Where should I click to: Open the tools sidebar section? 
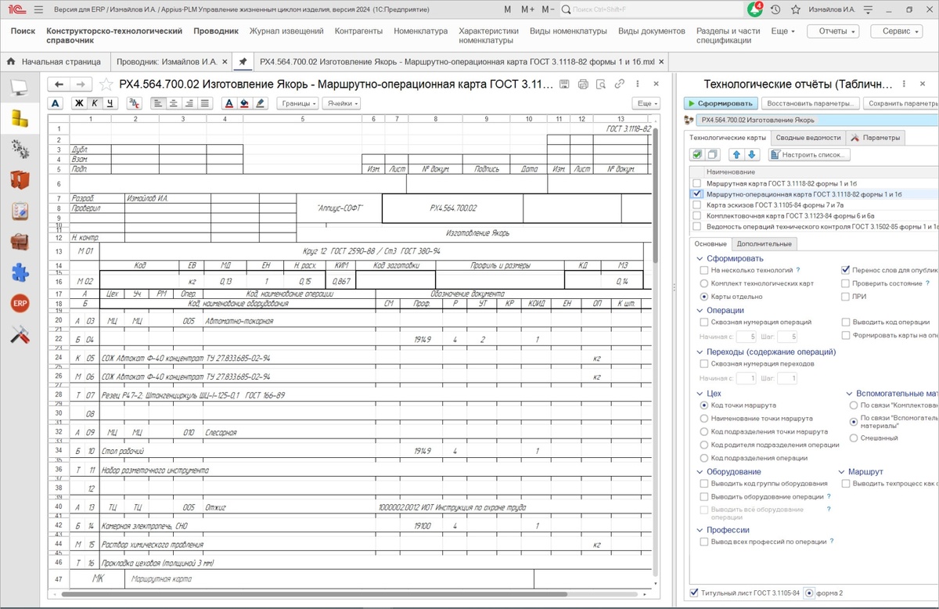(x=20, y=335)
